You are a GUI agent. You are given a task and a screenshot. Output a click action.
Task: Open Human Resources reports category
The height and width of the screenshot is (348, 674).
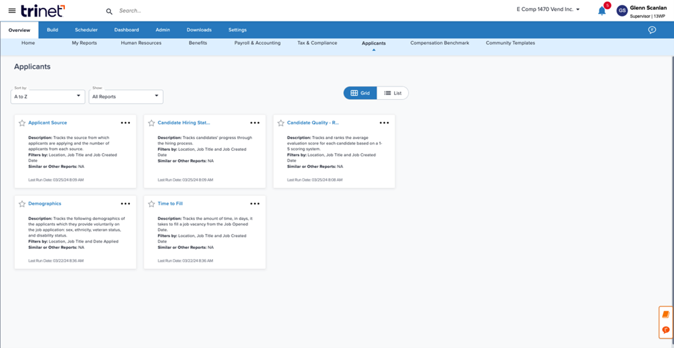point(141,43)
